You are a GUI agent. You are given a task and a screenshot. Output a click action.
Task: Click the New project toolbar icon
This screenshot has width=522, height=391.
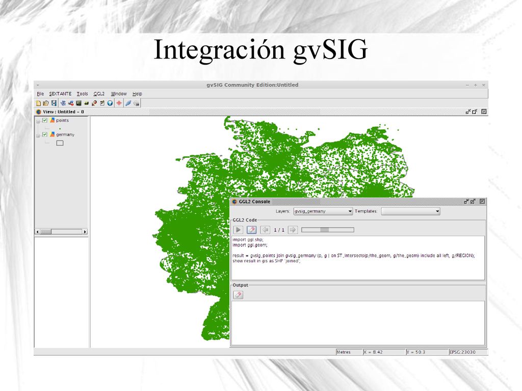pyautogui.click(x=38, y=103)
